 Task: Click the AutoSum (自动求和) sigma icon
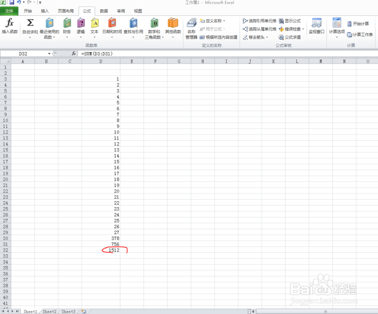[30, 23]
